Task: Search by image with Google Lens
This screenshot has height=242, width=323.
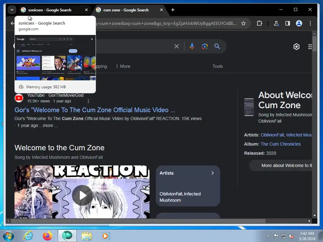Action: click(x=204, y=46)
